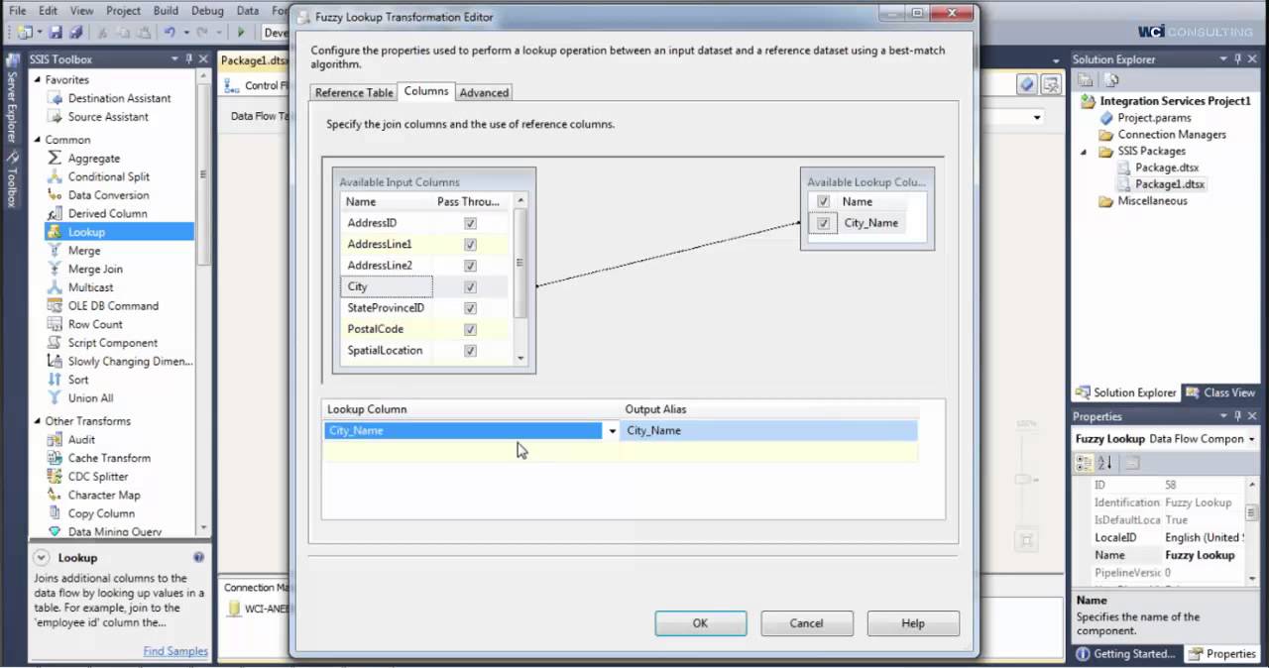Switch to the Advanced tab
Viewport: 1269px width, 668px height.
pos(484,92)
